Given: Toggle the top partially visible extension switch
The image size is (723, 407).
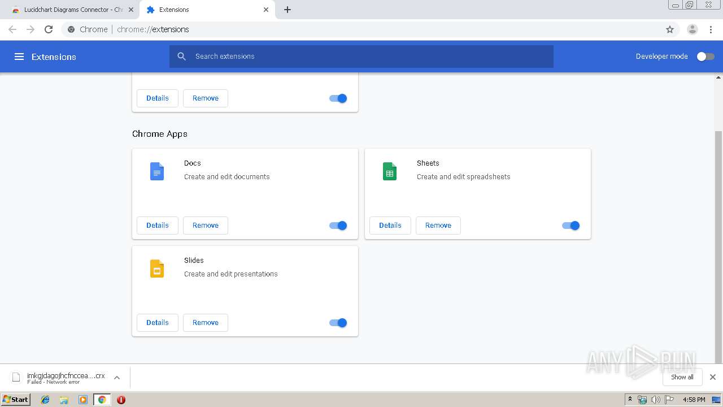Looking at the screenshot, I should coord(338,98).
